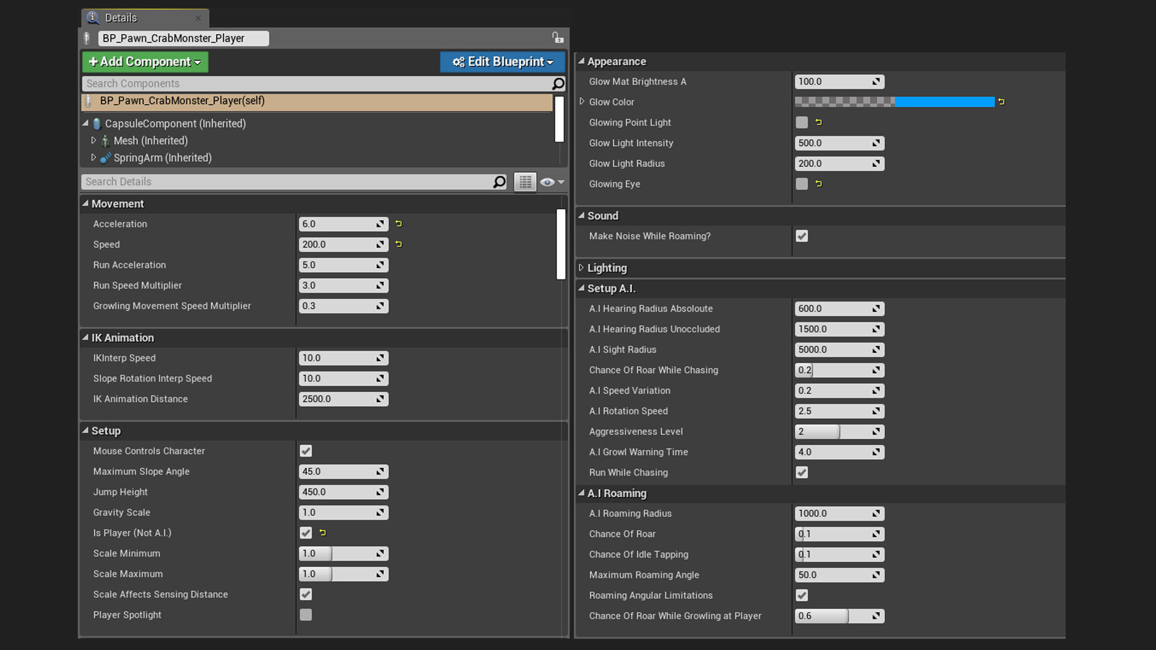Reset Is Player (Not A.I.) to default
The width and height of the screenshot is (1156, 650).
[x=323, y=533]
